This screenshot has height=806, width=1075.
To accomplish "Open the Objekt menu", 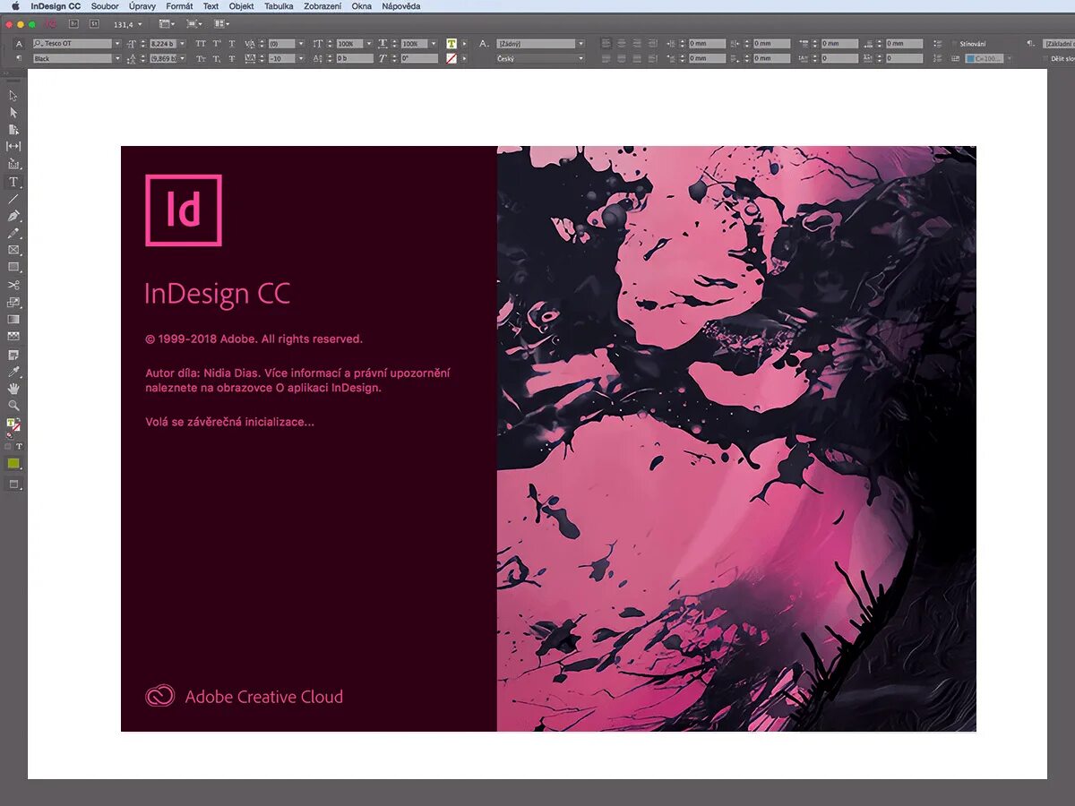I will 242,6.
